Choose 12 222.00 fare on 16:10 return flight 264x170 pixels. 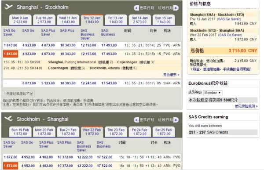[85, 166]
